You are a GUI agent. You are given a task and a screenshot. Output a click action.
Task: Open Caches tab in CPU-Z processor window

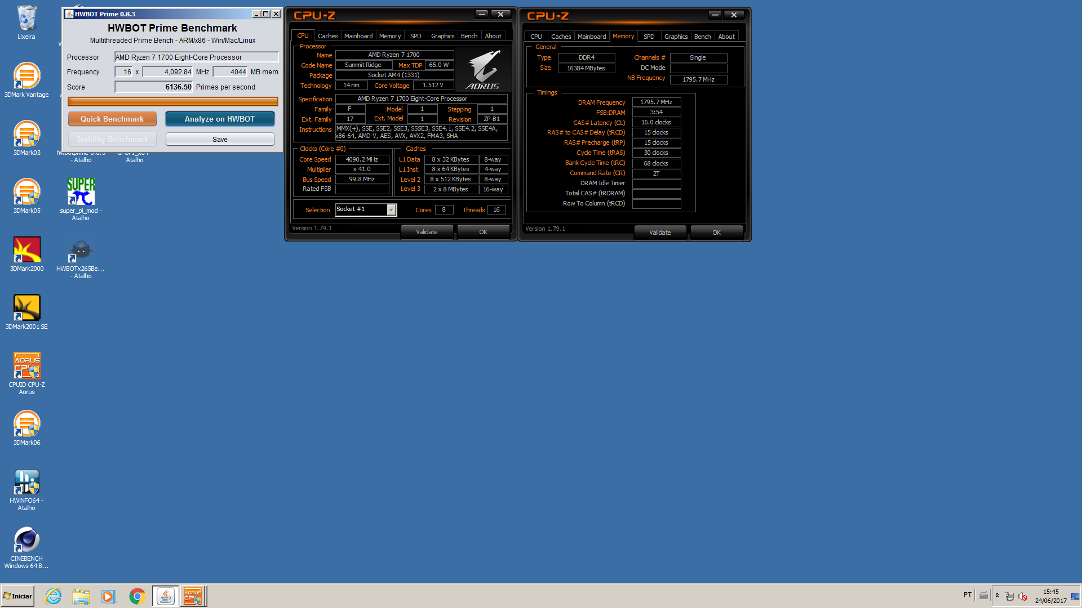point(327,36)
